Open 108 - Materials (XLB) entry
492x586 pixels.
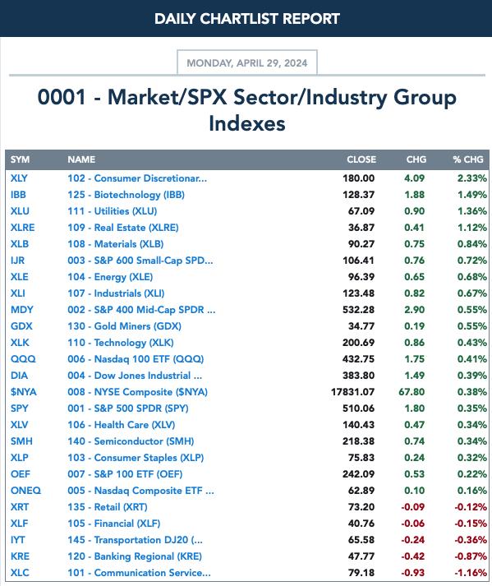[x=116, y=244]
